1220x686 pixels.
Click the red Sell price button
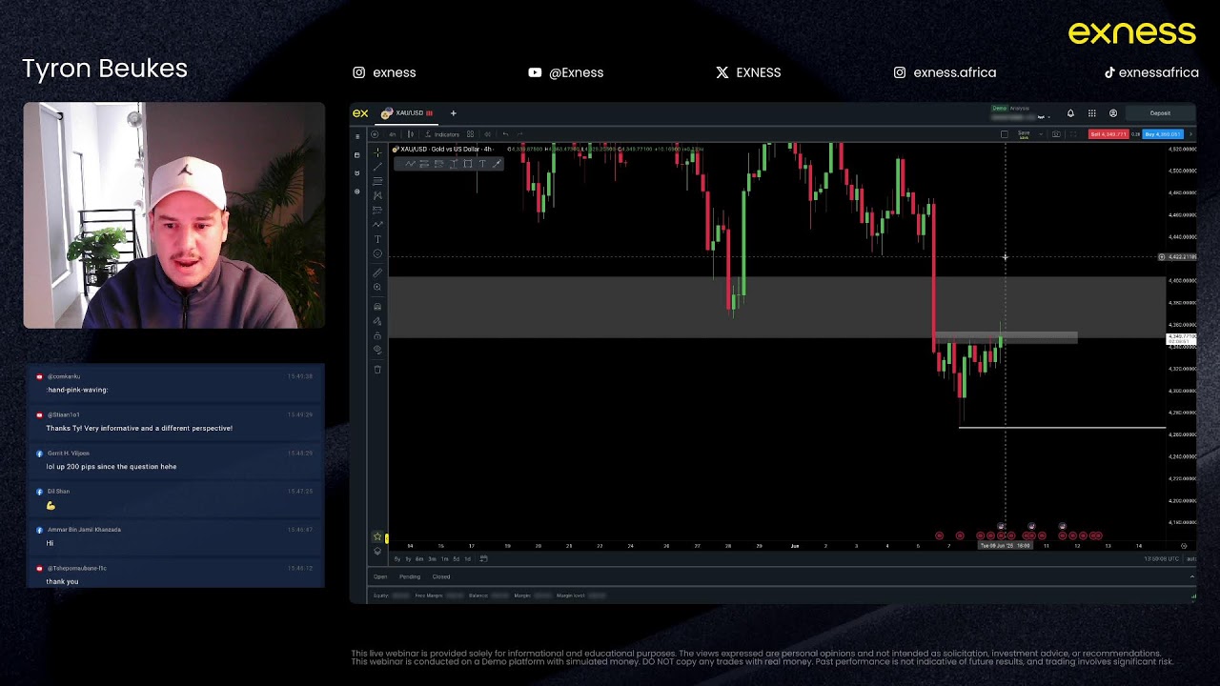point(1108,134)
